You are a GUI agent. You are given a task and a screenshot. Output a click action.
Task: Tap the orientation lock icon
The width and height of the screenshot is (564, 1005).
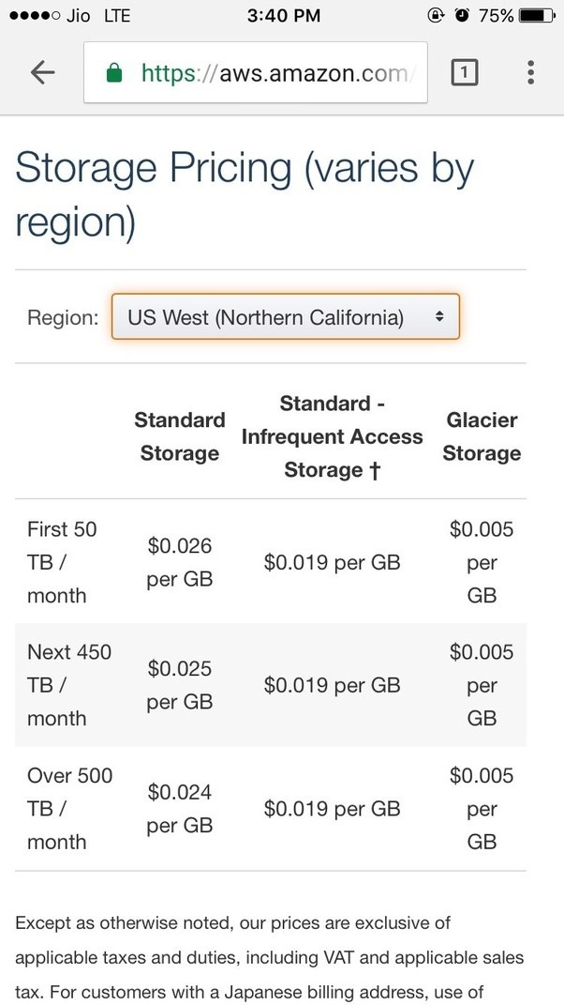click(x=435, y=15)
